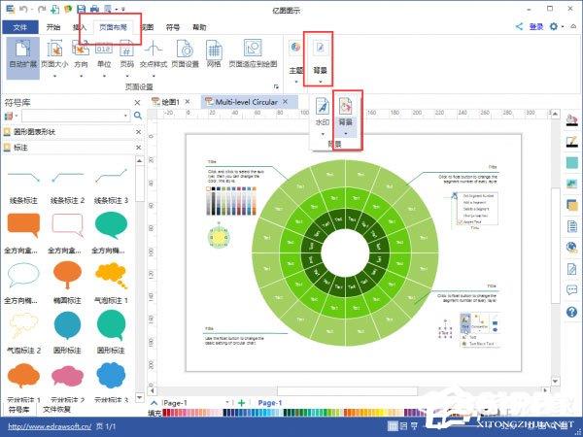Viewport: 583px width, 437px height.
Task: Switch to the 绘图1 document tab
Action: click(x=171, y=102)
